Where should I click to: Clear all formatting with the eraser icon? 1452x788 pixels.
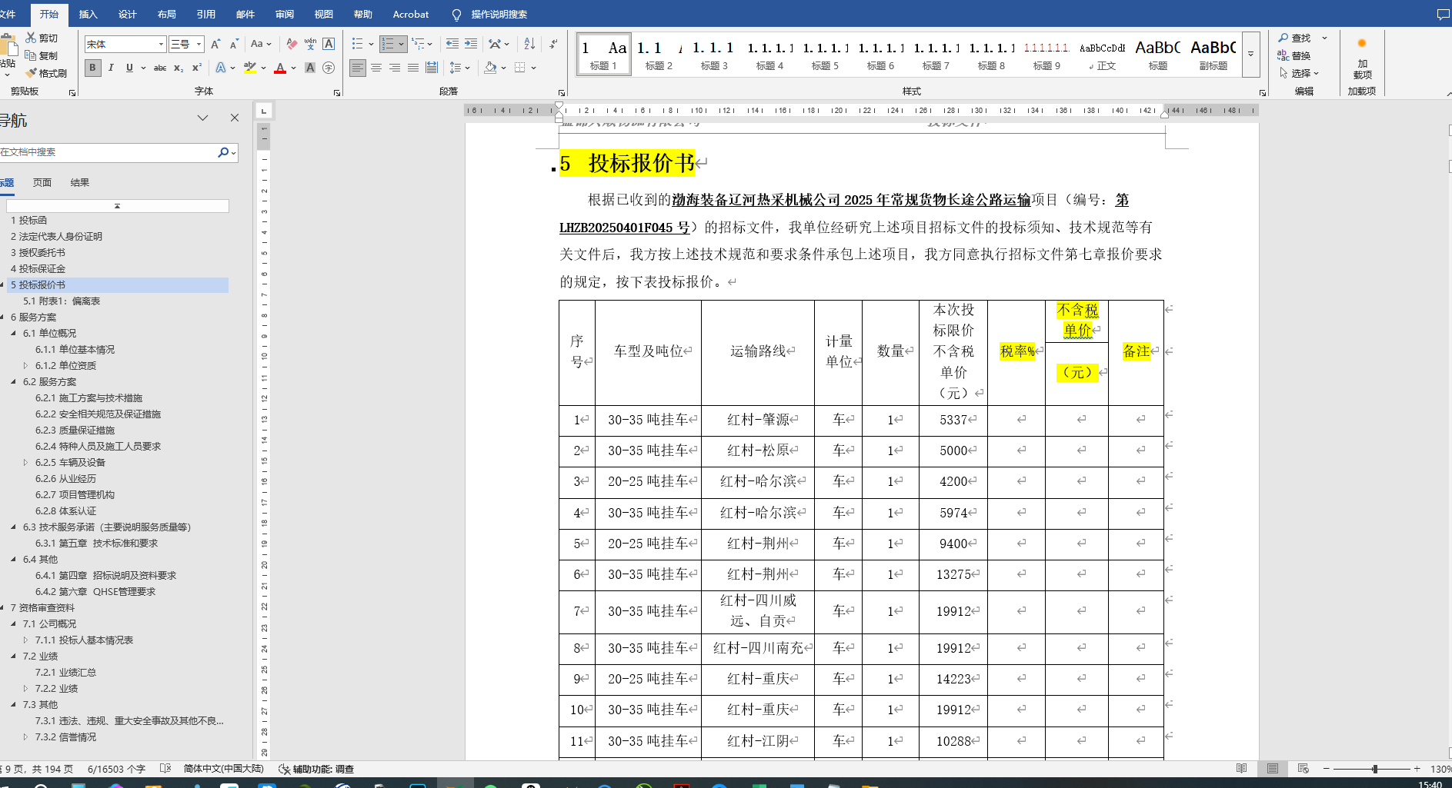(x=292, y=44)
